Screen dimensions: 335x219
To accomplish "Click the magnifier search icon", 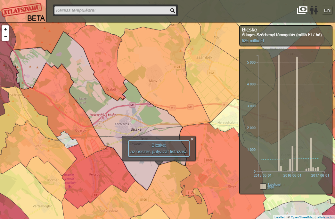I will (173, 11).
